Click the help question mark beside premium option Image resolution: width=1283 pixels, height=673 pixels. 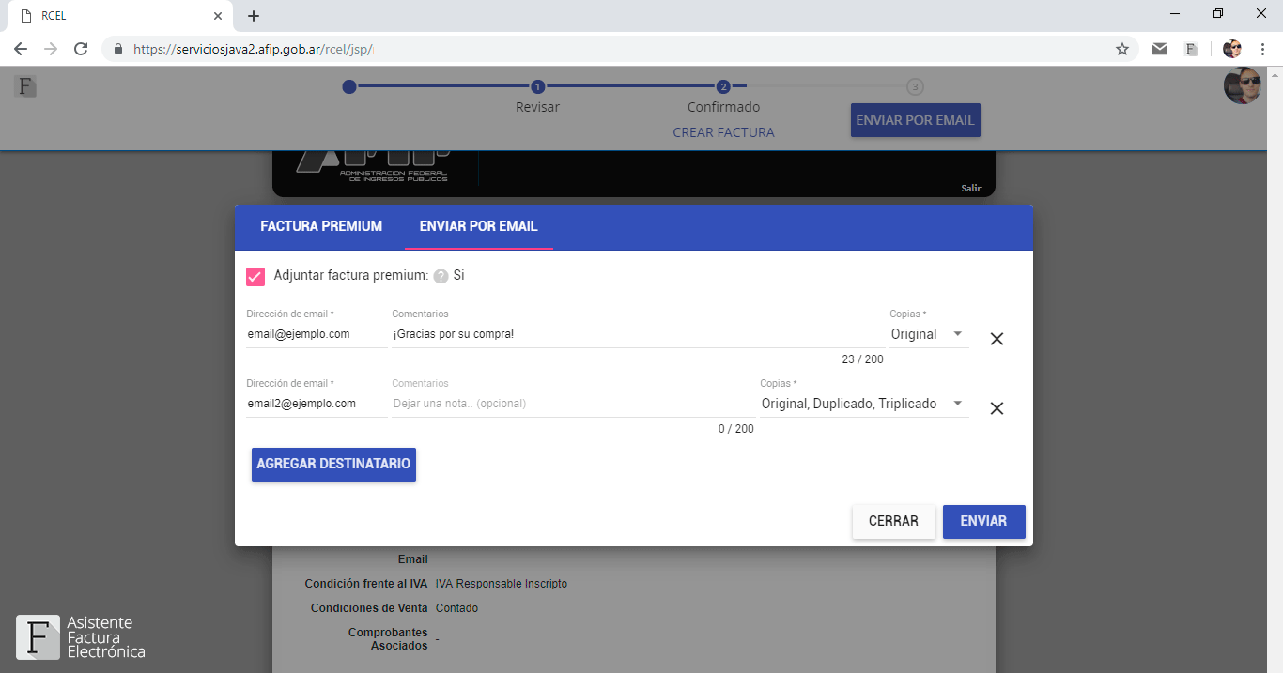441,276
